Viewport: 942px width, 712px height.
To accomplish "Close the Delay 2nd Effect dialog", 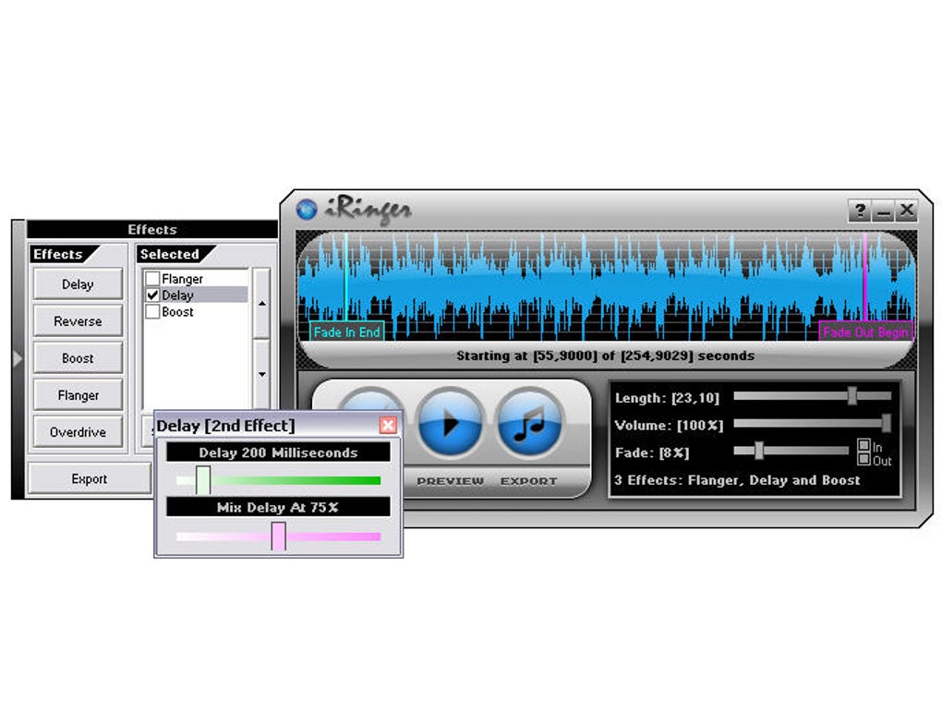I will pos(388,426).
